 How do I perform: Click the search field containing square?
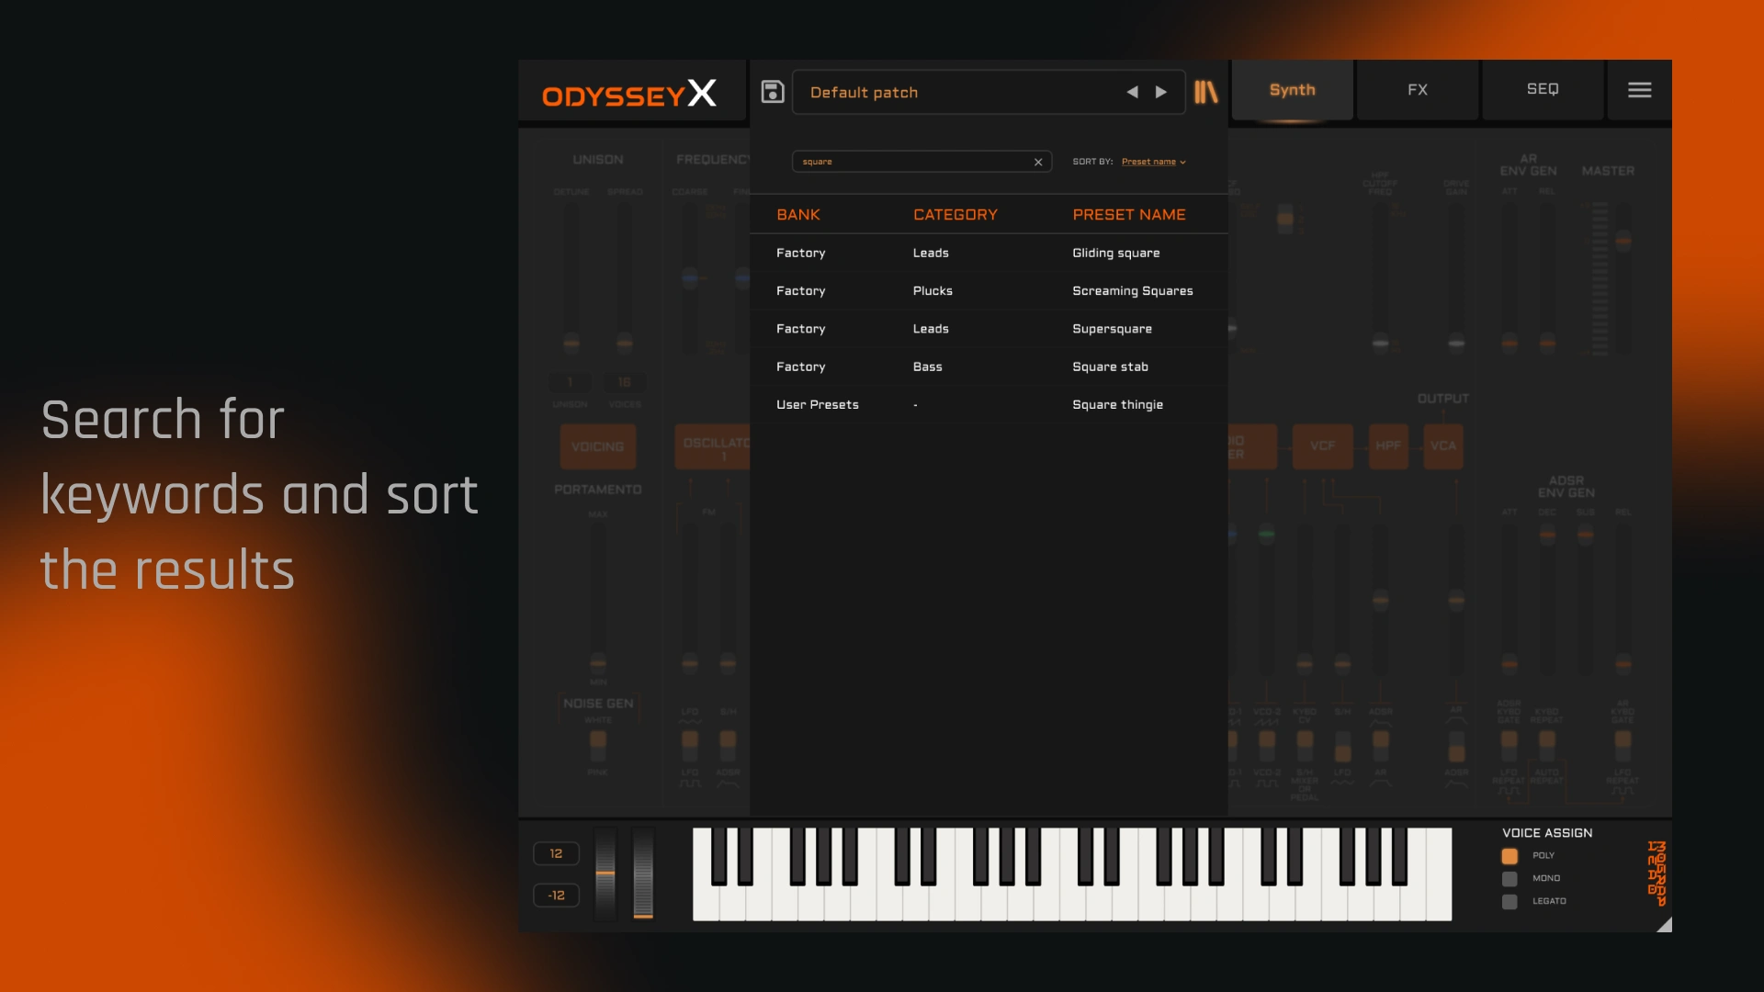click(922, 162)
